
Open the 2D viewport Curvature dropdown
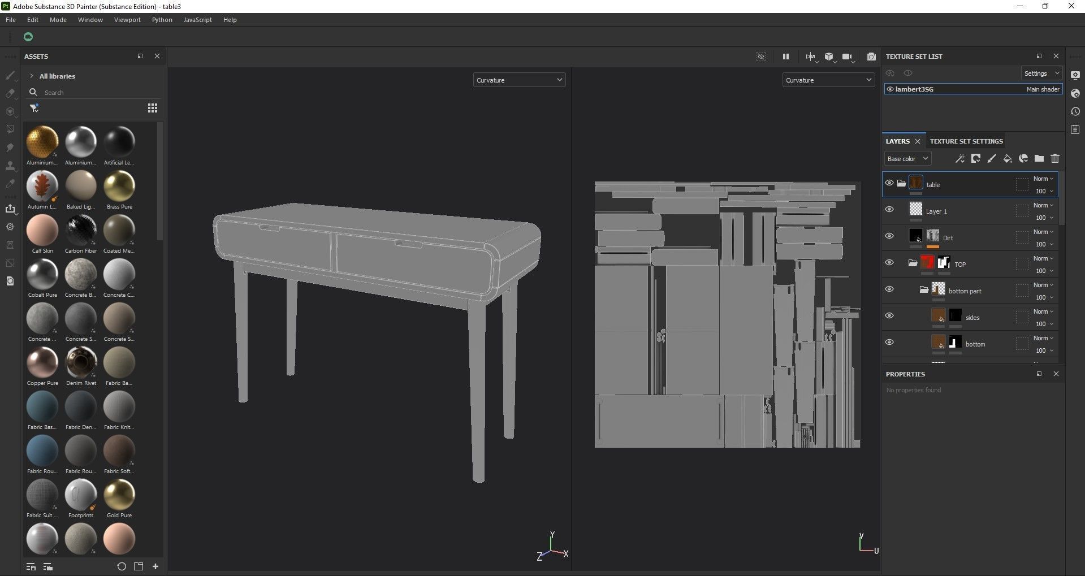828,80
